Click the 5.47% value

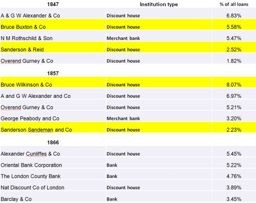pos(234,38)
